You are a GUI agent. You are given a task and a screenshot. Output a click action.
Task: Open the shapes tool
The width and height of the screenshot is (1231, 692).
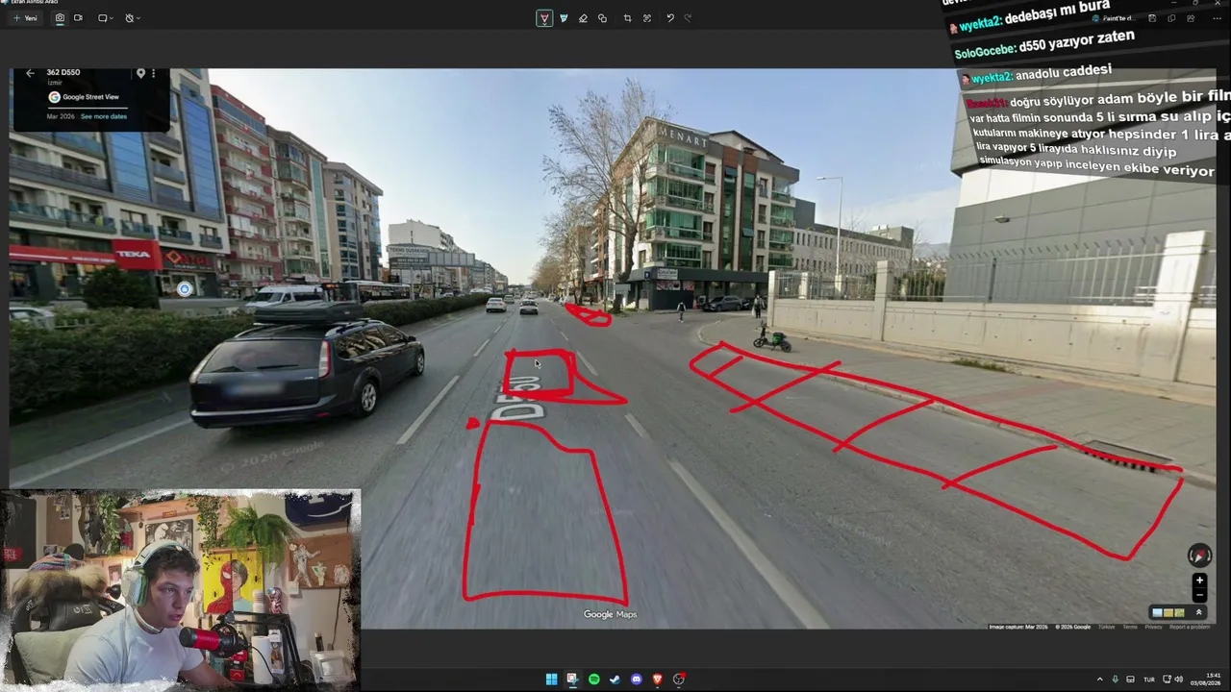pos(602,18)
